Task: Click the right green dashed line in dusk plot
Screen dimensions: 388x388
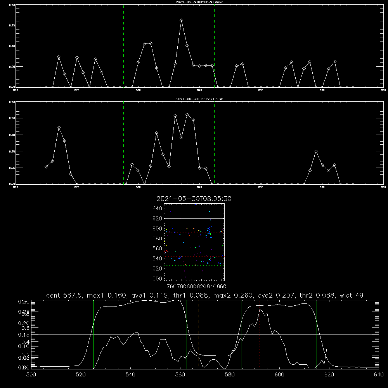Action: point(214,143)
